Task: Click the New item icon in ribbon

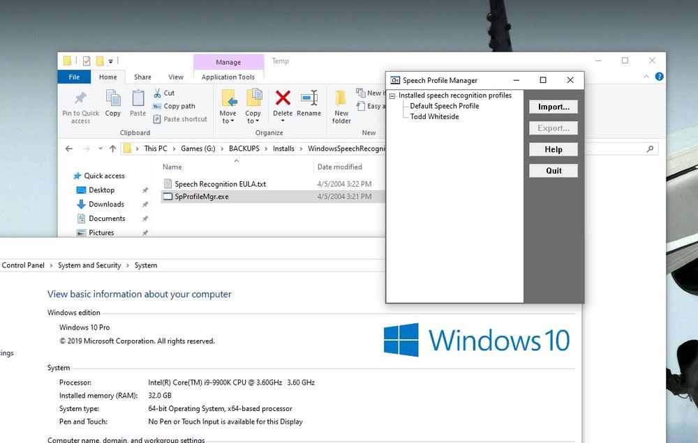Action: click(361, 93)
